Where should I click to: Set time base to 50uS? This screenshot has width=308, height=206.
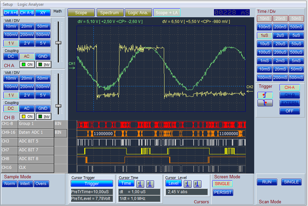click(x=296, y=44)
